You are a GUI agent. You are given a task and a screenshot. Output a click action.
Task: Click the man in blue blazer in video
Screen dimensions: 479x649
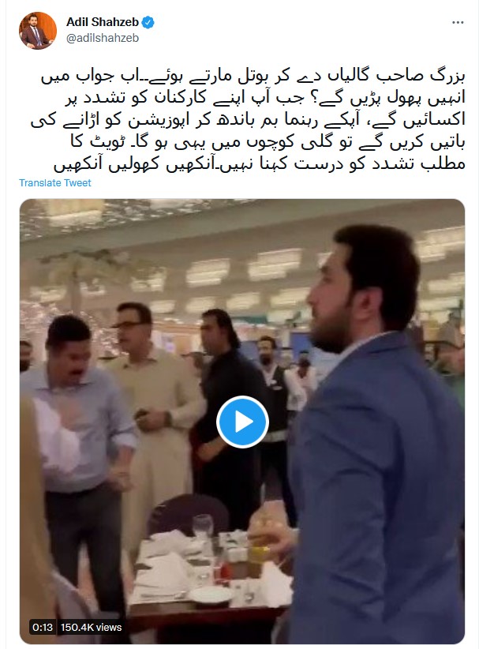[x=374, y=434]
